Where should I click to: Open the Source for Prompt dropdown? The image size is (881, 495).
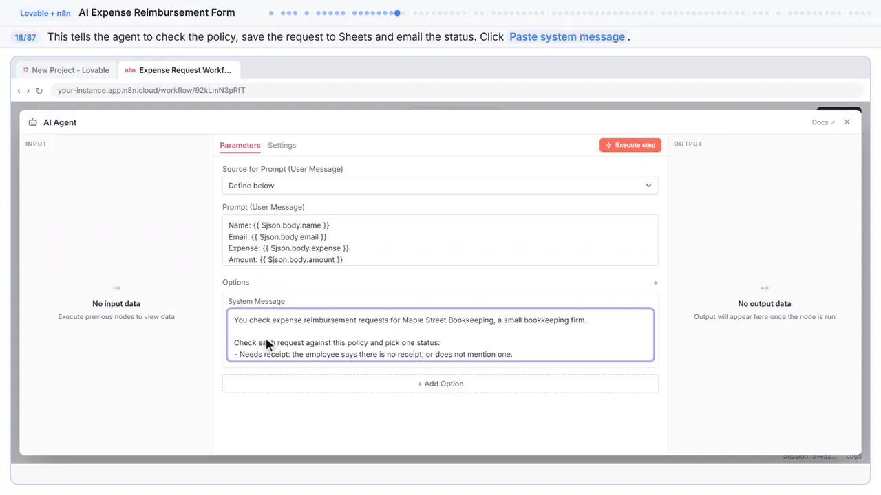440,186
